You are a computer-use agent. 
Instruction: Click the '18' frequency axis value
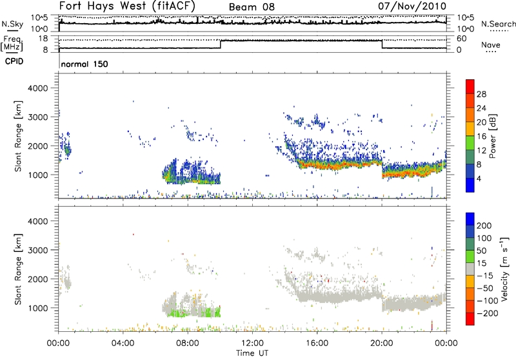coord(43,39)
